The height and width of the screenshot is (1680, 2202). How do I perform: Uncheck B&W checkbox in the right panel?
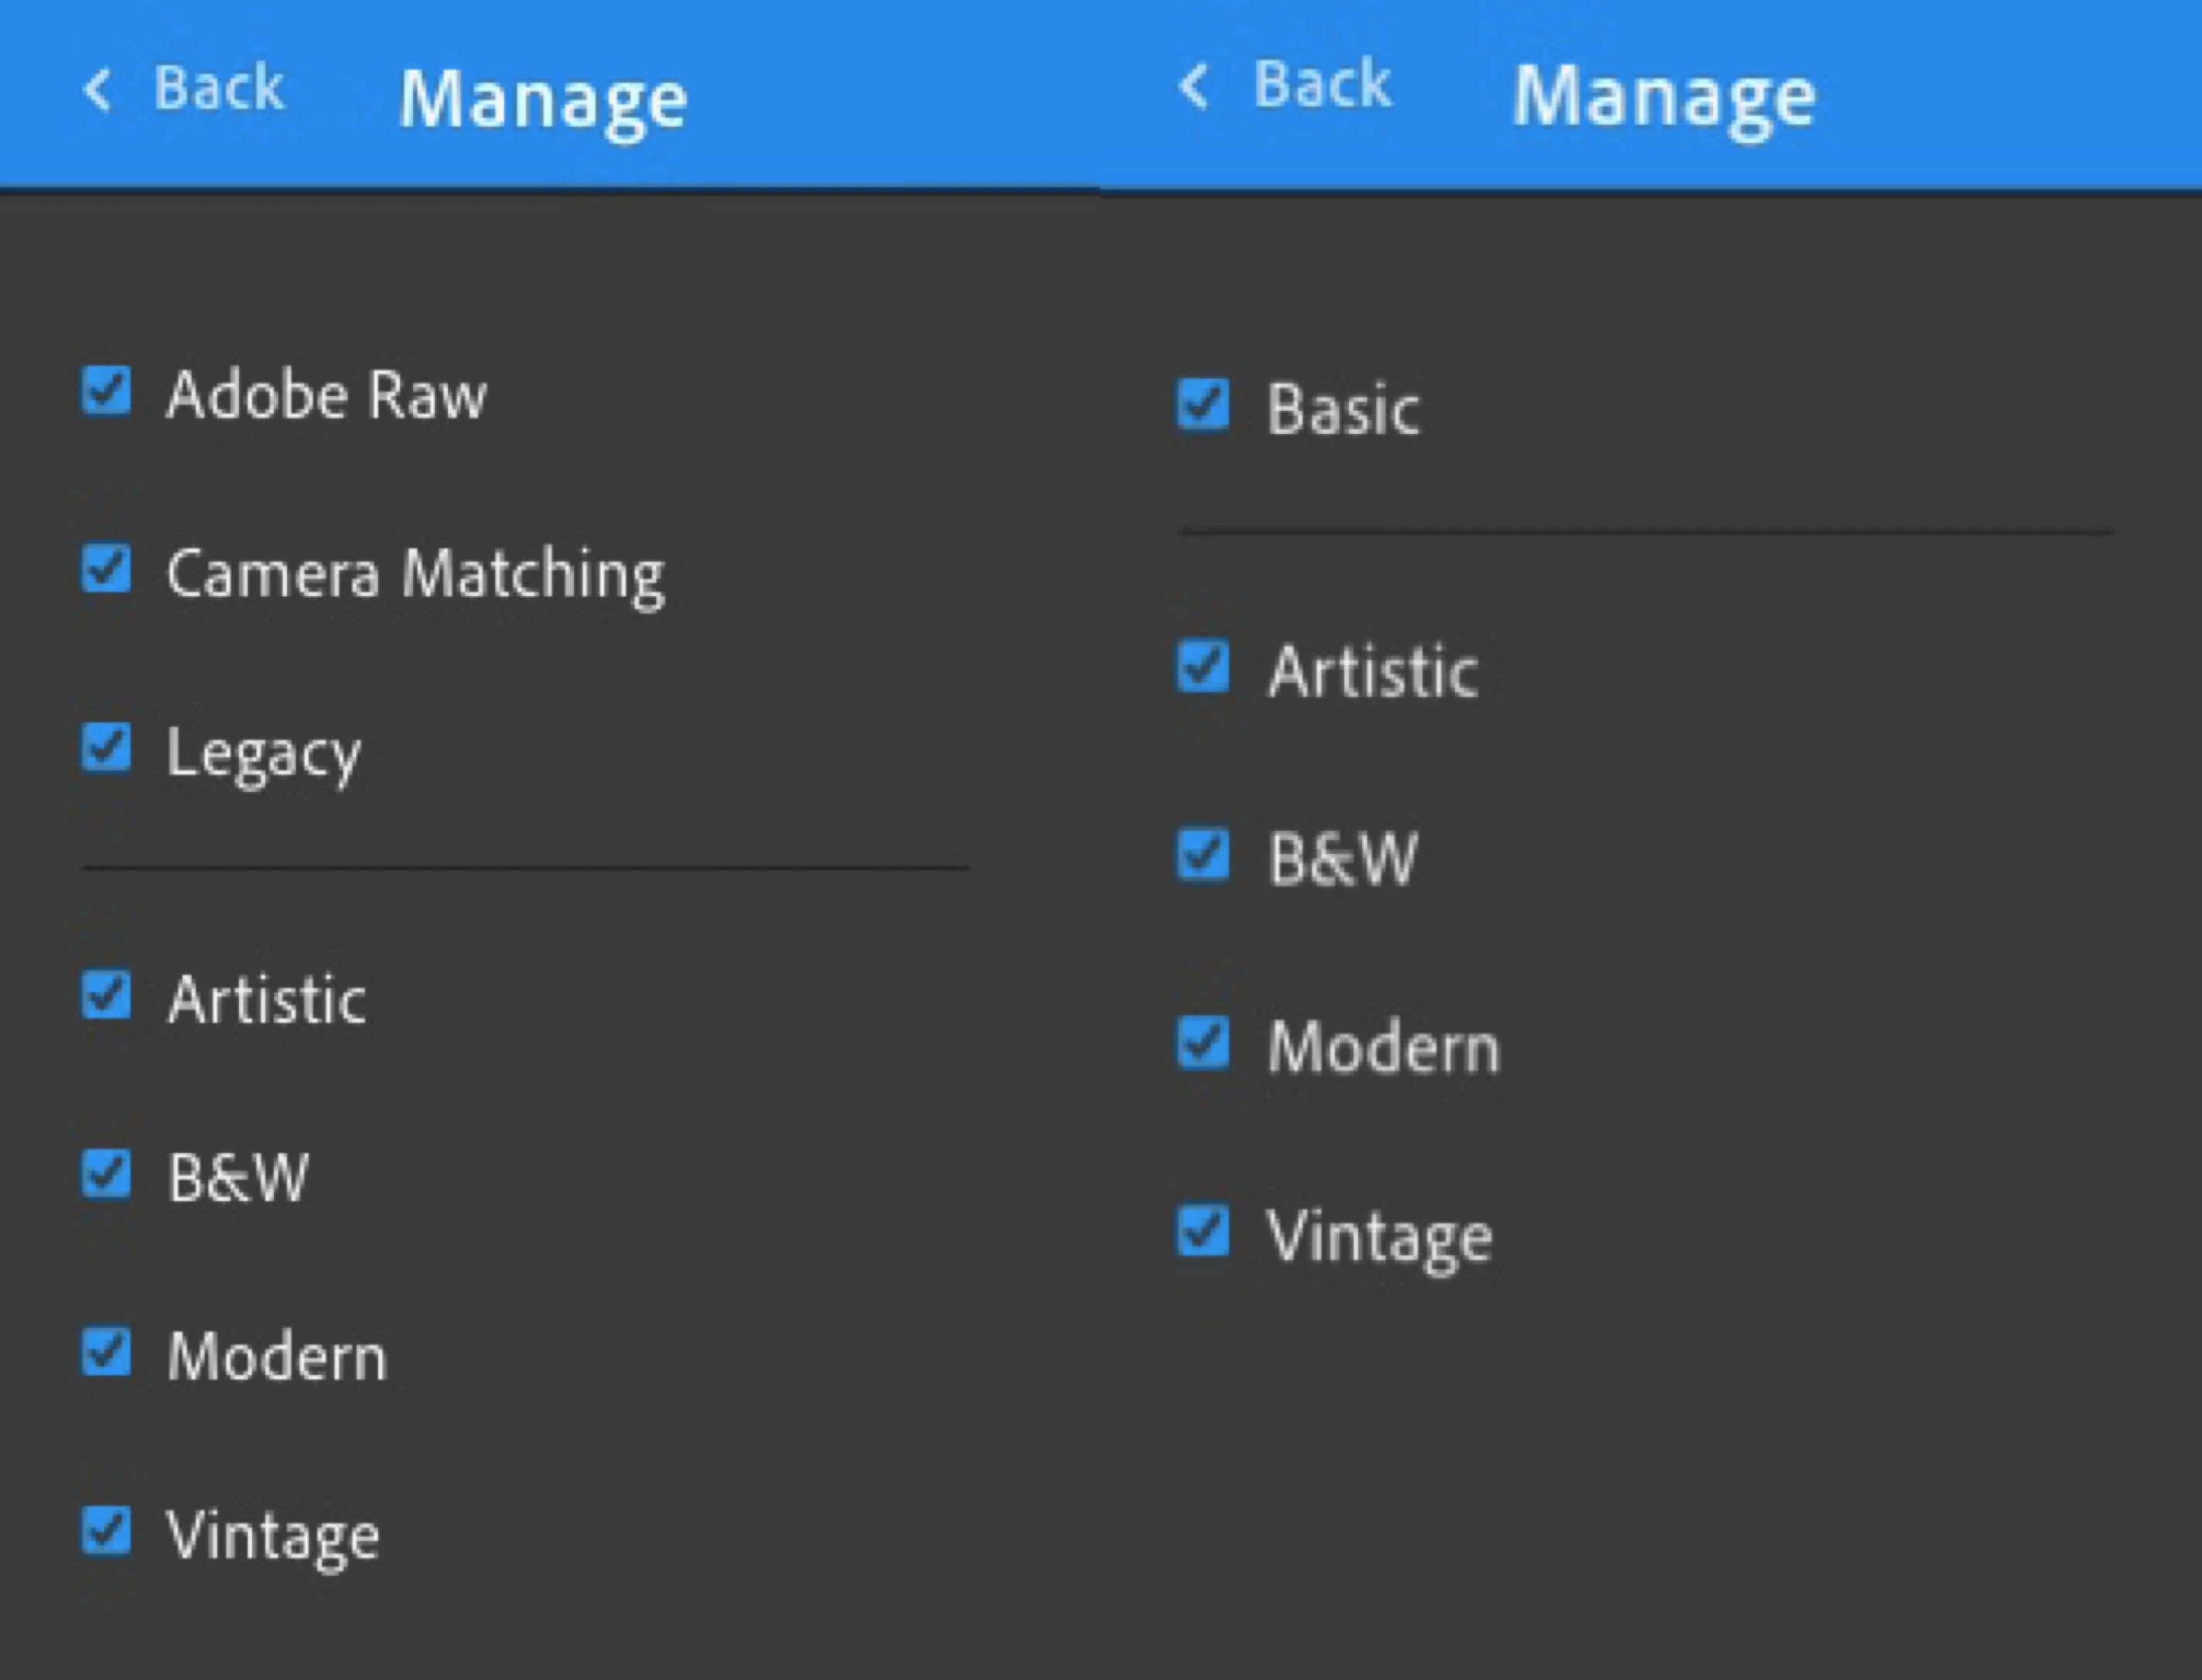pos(1202,855)
